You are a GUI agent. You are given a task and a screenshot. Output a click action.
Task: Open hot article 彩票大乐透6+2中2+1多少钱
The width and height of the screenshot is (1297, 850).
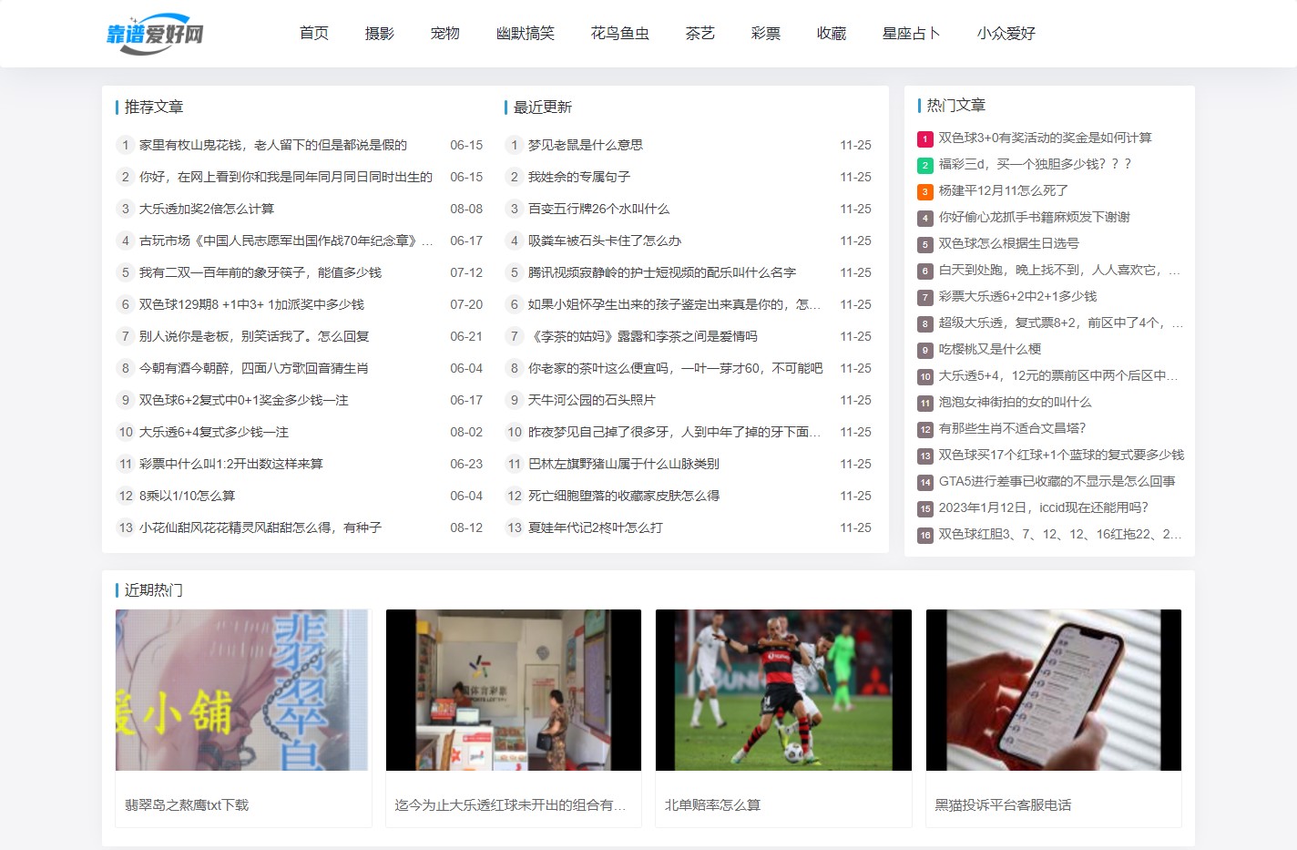[1018, 296]
